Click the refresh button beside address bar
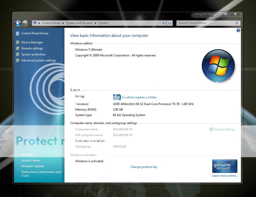The height and width of the screenshot is (197, 256). click(170, 23)
